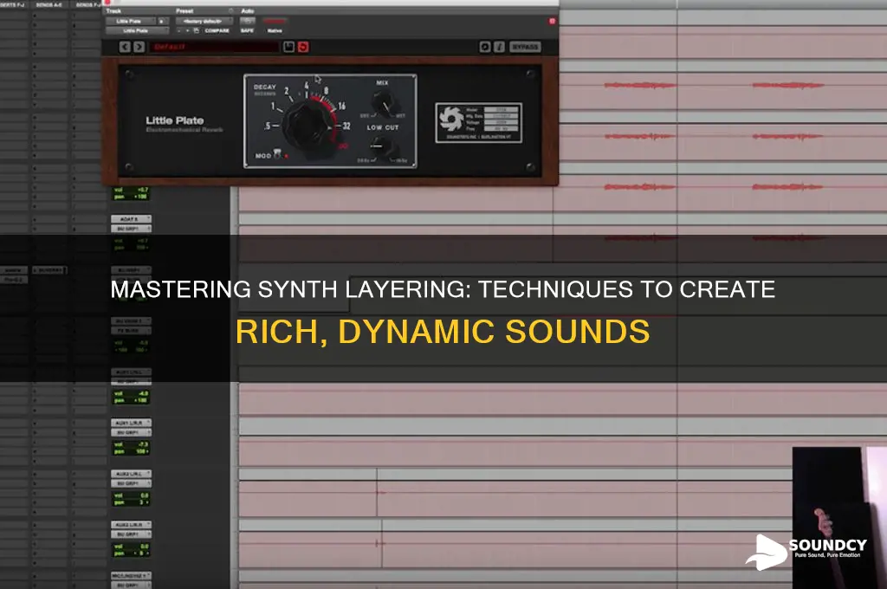The height and width of the screenshot is (589, 887).
Task: Open the info icon beside BYPASS
Action: coord(499,47)
